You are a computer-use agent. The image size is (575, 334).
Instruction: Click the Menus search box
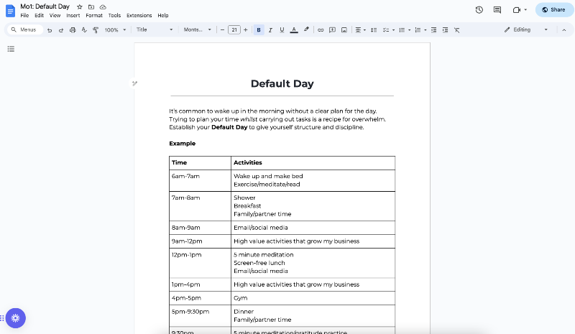25,29
